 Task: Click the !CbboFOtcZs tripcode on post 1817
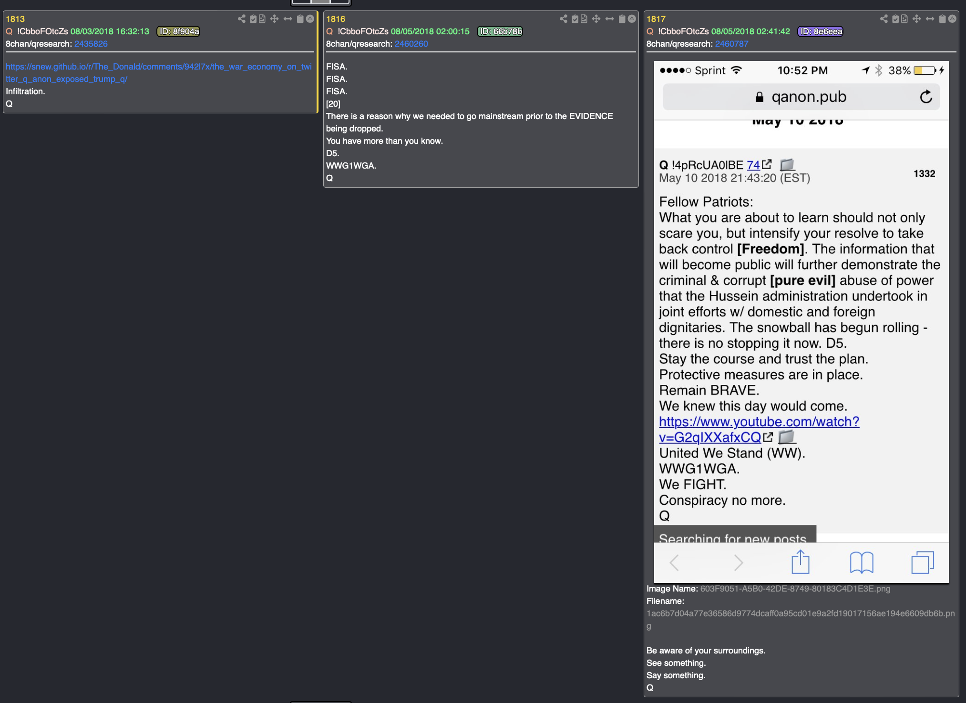click(x=684, y=31)
